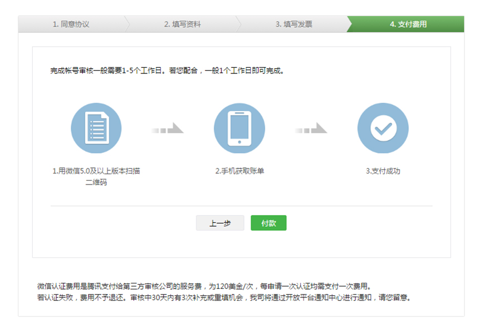Click the 2.手机获取账单 caption

(239, 171)
